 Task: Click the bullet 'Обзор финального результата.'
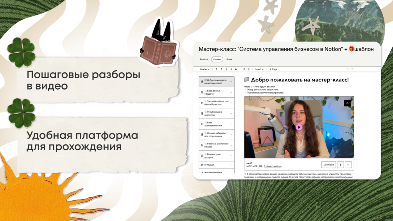(262, 90)
